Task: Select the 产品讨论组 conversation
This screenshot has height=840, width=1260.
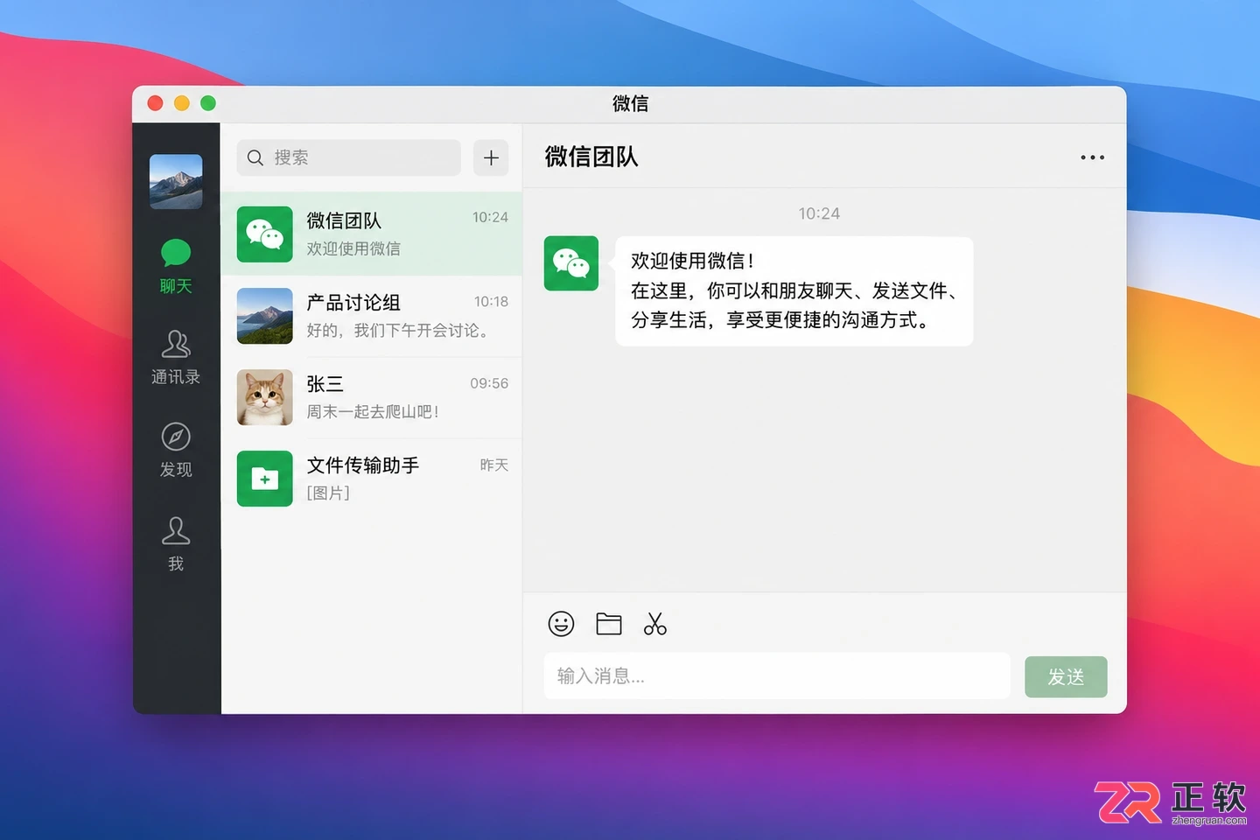Action: [x=372, y=316]
